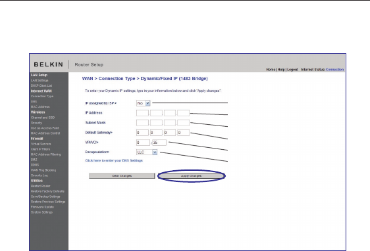Image resolution: width=370 pixels, height=251 pixels.
Task: Select Restore Factory Defaults in the sidebar
Action: [x=47, y=191]
